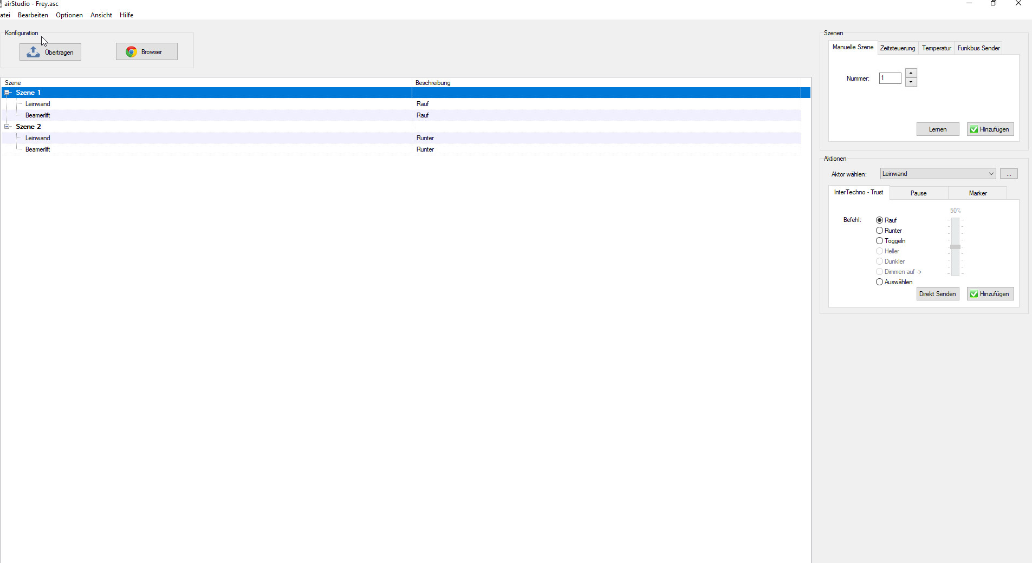Decrease scene Nummer with down arrow
The width and height of the screenshot is (1032, 563).
tap(911, 82)
